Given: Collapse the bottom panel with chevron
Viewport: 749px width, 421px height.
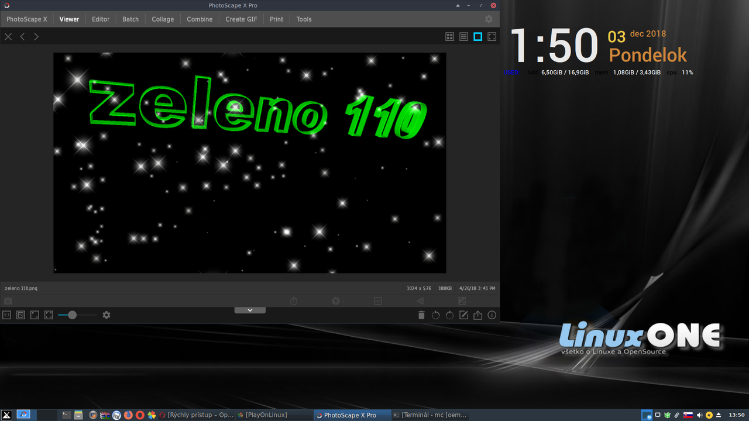Looking at the screenshot, I should click(x=250, y=310).
